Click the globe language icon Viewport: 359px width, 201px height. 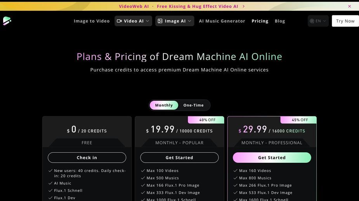[x=312, y=21]
